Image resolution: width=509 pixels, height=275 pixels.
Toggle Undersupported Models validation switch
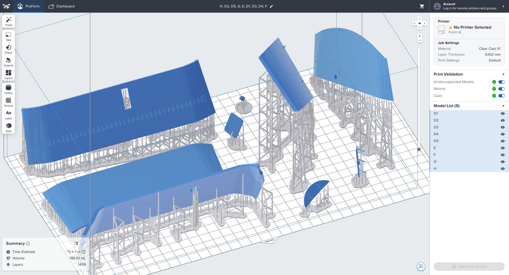tap(501, 82)
